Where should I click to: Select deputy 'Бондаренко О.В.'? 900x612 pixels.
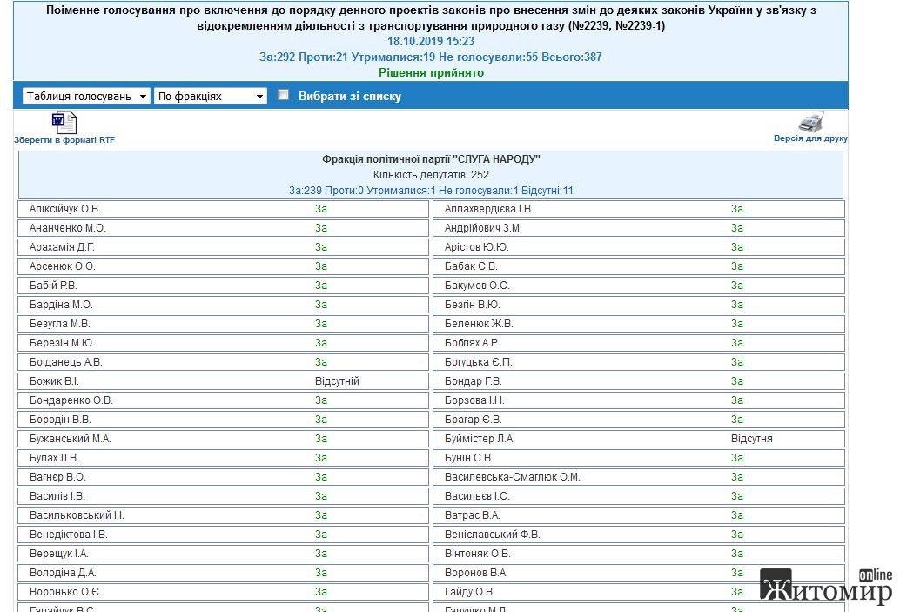click(71, 400)
